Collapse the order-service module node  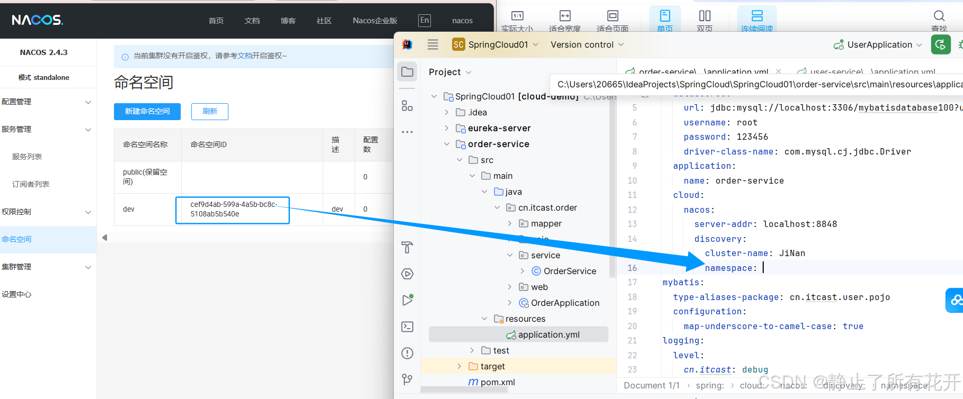point(446,144)
